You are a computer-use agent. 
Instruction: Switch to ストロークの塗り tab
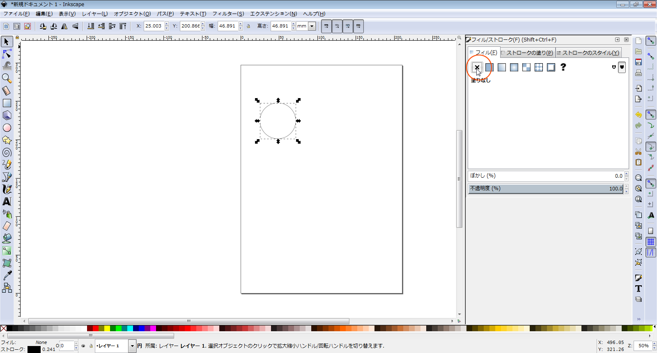pos(529,53)
